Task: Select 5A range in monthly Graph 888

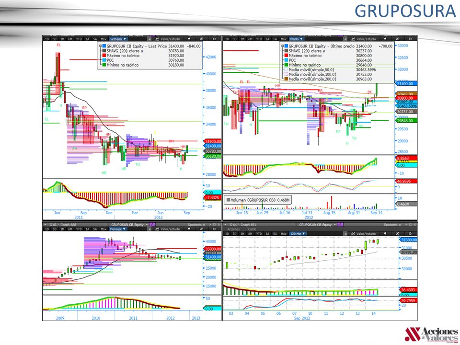Action: [x=95, y=229]
